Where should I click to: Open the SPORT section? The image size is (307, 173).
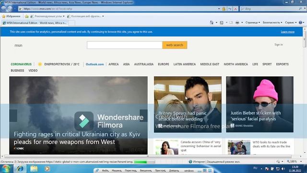(267, 64)
